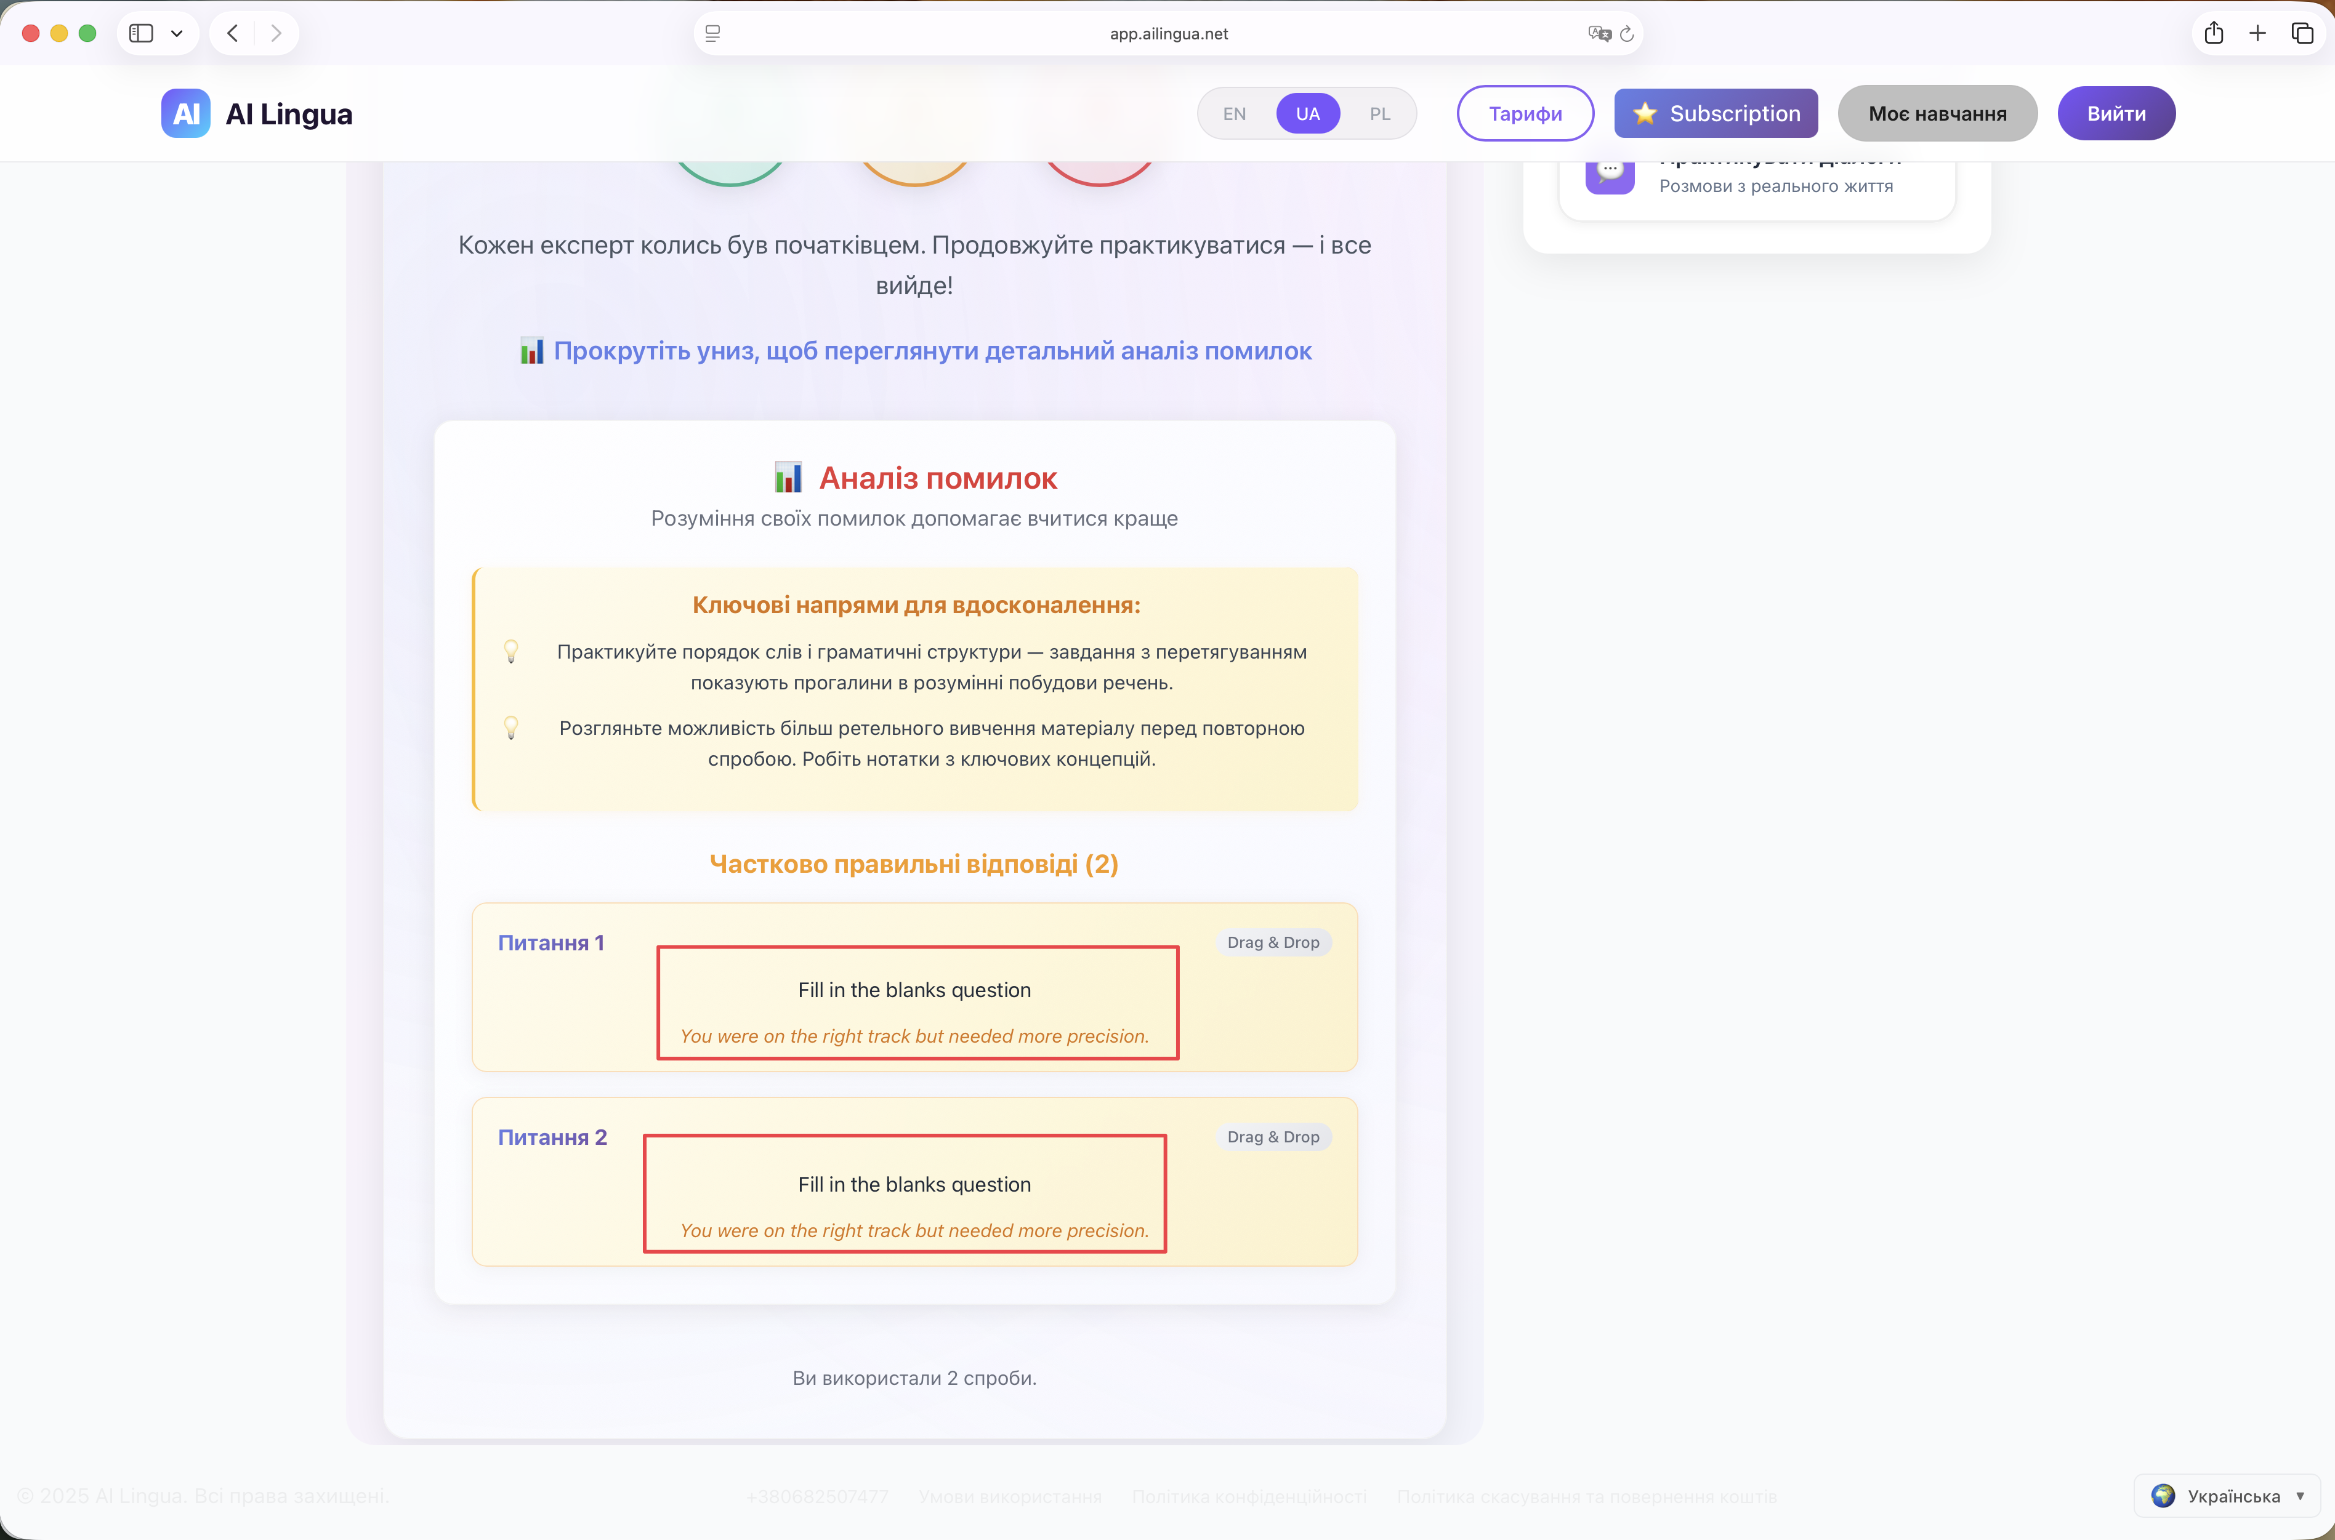Screen dimensions: 2335x1540
Task: Switch interface language to PL
Action: point(1379,114)
